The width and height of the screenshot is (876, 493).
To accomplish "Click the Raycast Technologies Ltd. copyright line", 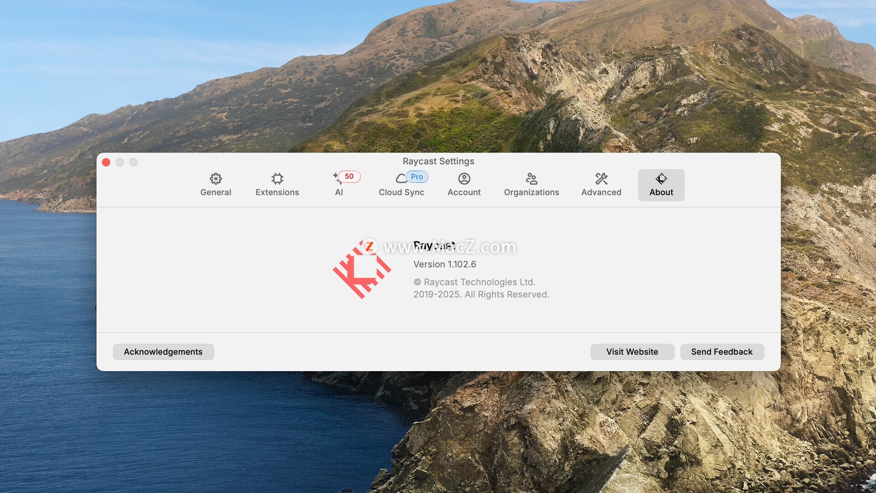I will click(x=474, y=282).
